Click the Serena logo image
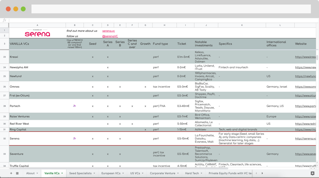This screenshot has width=319, height=178. (37, 33)
